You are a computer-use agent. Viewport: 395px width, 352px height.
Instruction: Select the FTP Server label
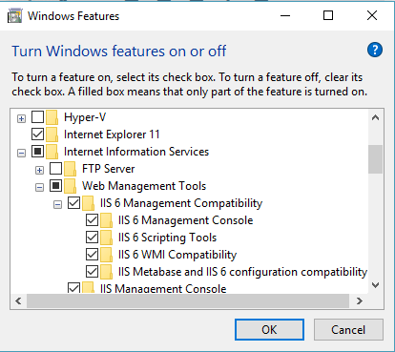point(109,169)
